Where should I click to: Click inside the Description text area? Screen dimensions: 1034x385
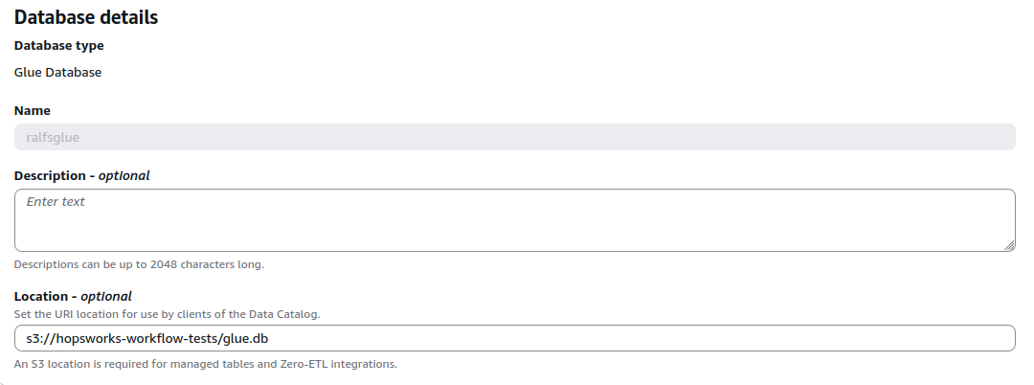(514, 220)
